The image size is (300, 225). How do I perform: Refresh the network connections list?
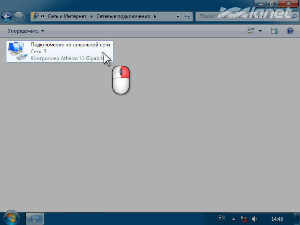tap(187, 16)
